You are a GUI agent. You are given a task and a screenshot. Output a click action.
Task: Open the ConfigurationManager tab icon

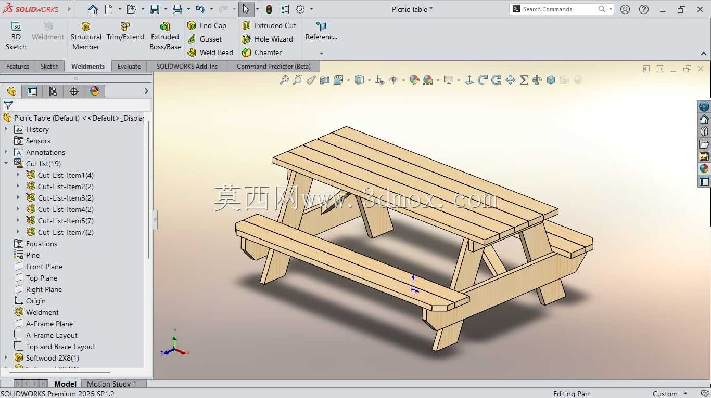click(53, 91)
